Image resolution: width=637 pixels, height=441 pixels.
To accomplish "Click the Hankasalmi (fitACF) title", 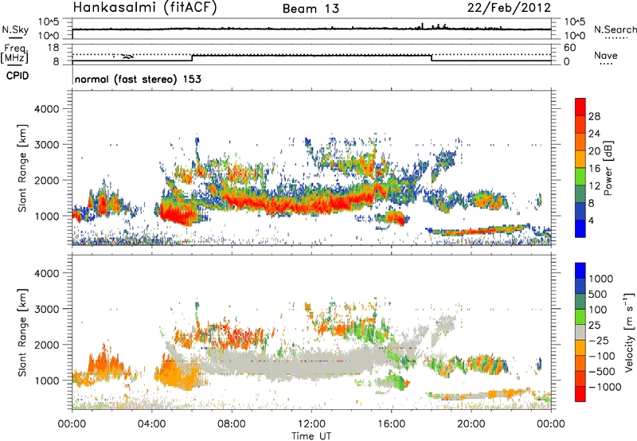I will tap(145, 8).
